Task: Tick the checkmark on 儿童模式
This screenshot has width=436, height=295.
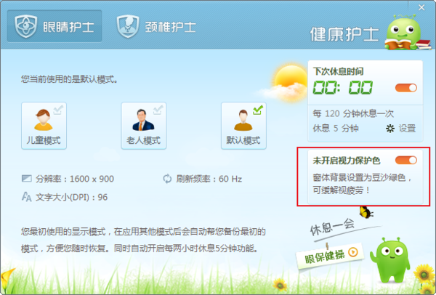Action: 58,110
